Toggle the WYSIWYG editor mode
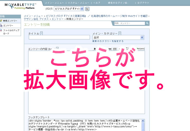This screenshot has height=131, width=190. (x=140, y=48)
